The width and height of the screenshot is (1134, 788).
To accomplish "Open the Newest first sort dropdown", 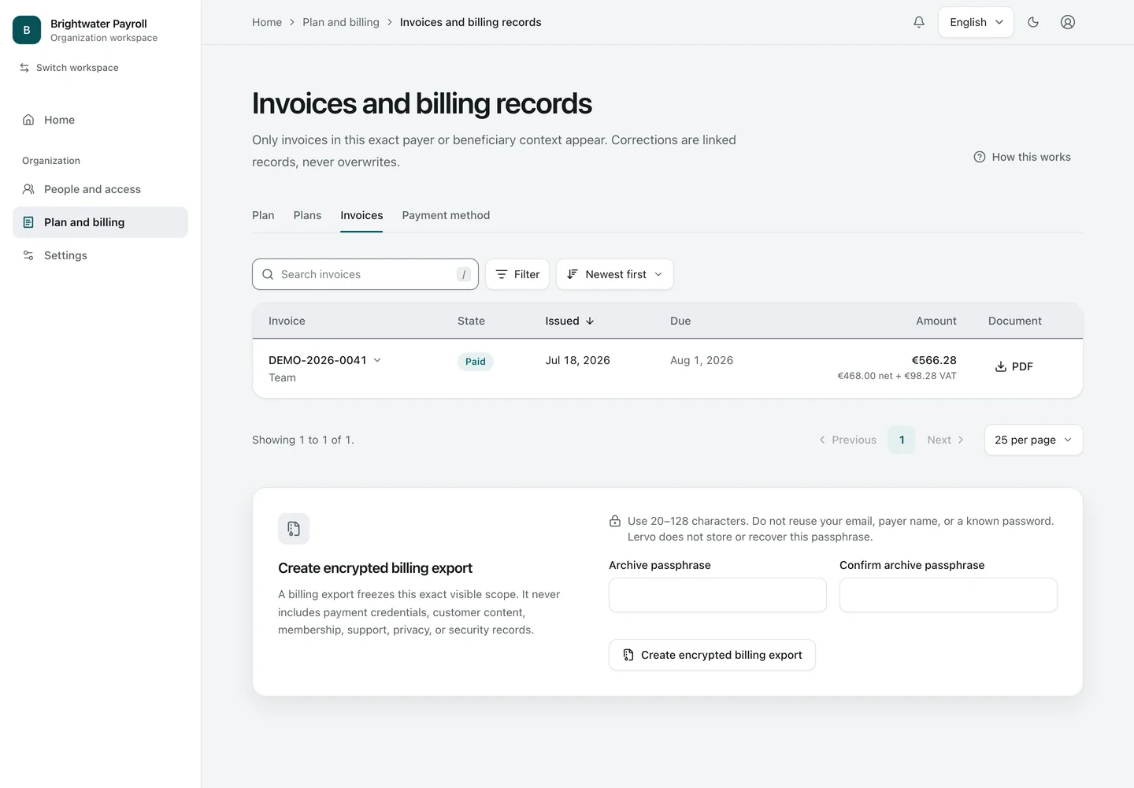I will click(x=615, y=274).
